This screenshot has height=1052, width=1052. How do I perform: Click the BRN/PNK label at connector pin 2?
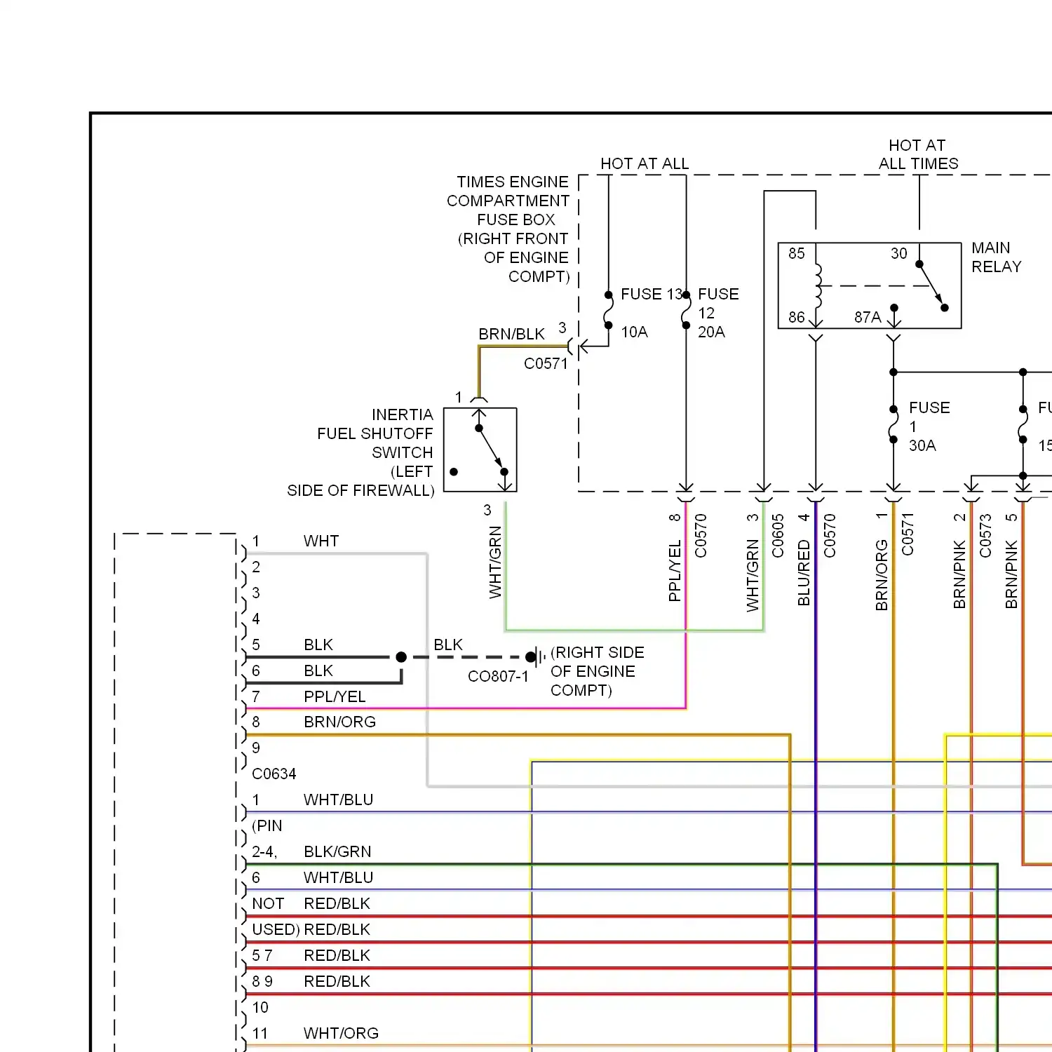coord(959,574)
